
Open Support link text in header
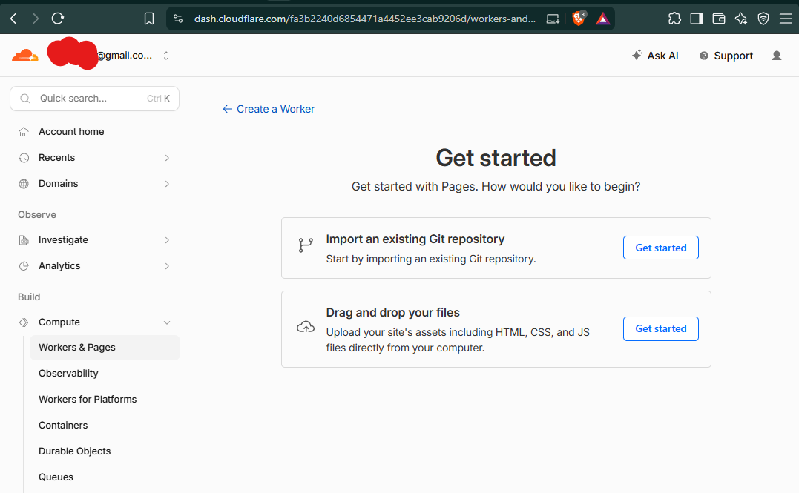coord(733,56)
